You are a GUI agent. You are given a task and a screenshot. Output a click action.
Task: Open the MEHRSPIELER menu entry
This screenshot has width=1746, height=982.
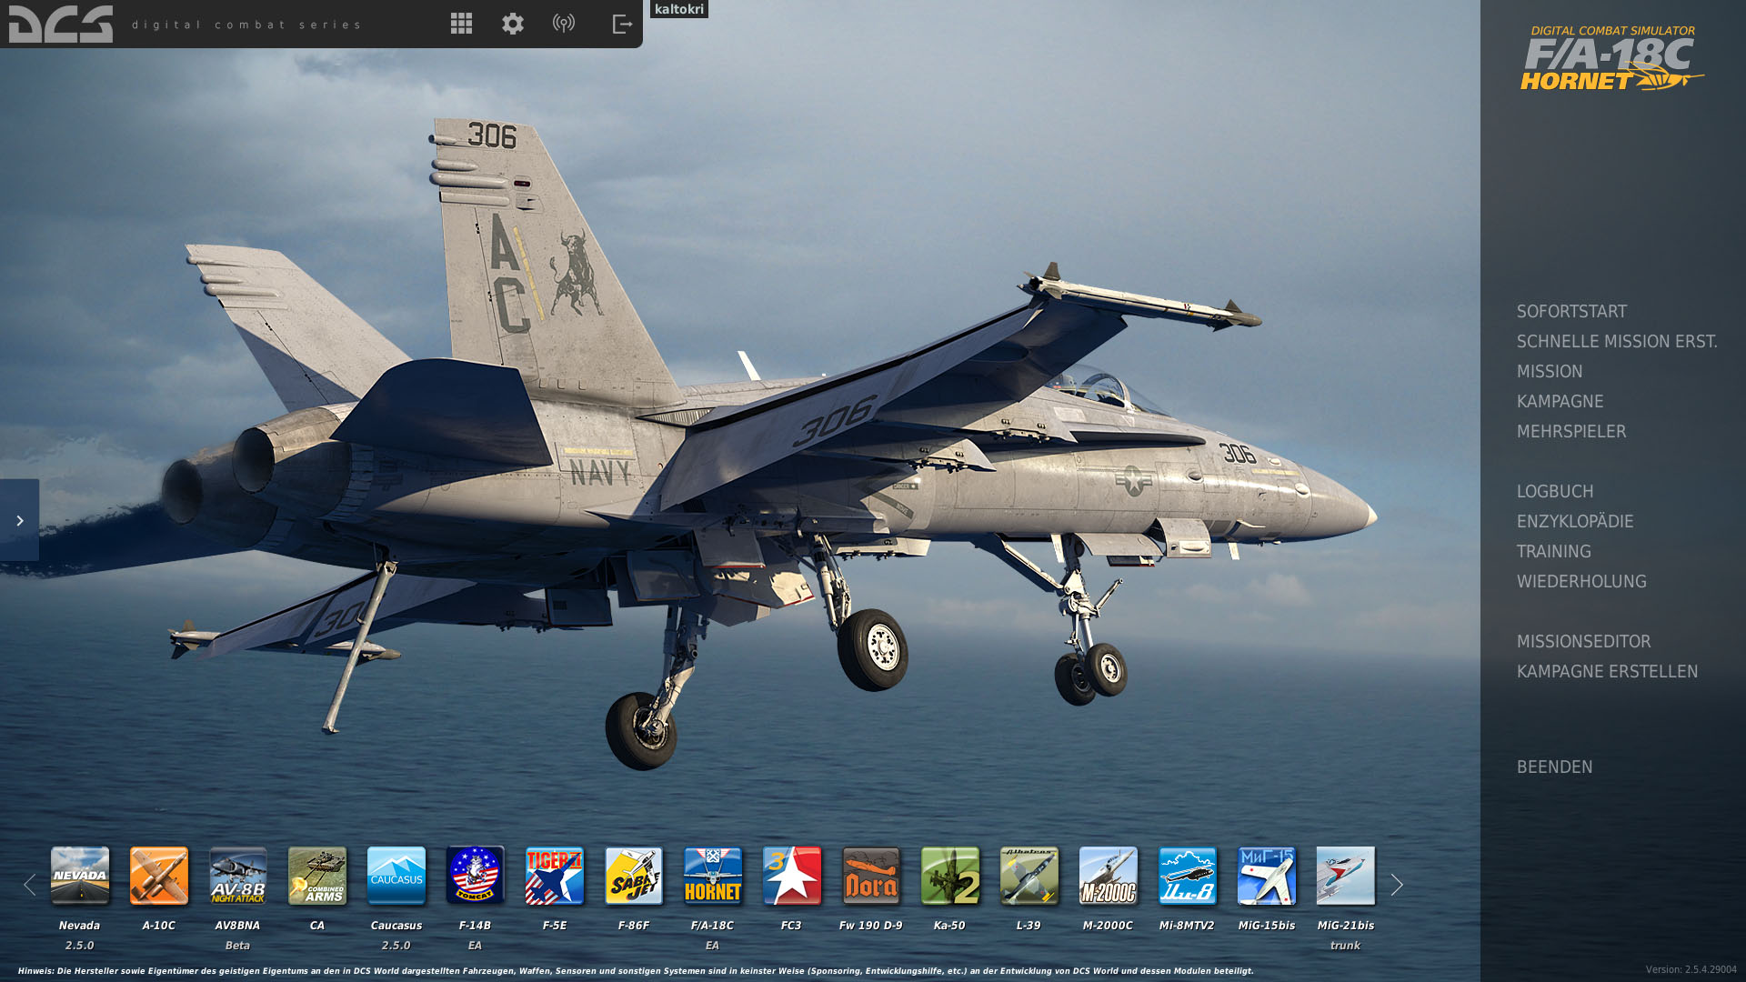1571,431
